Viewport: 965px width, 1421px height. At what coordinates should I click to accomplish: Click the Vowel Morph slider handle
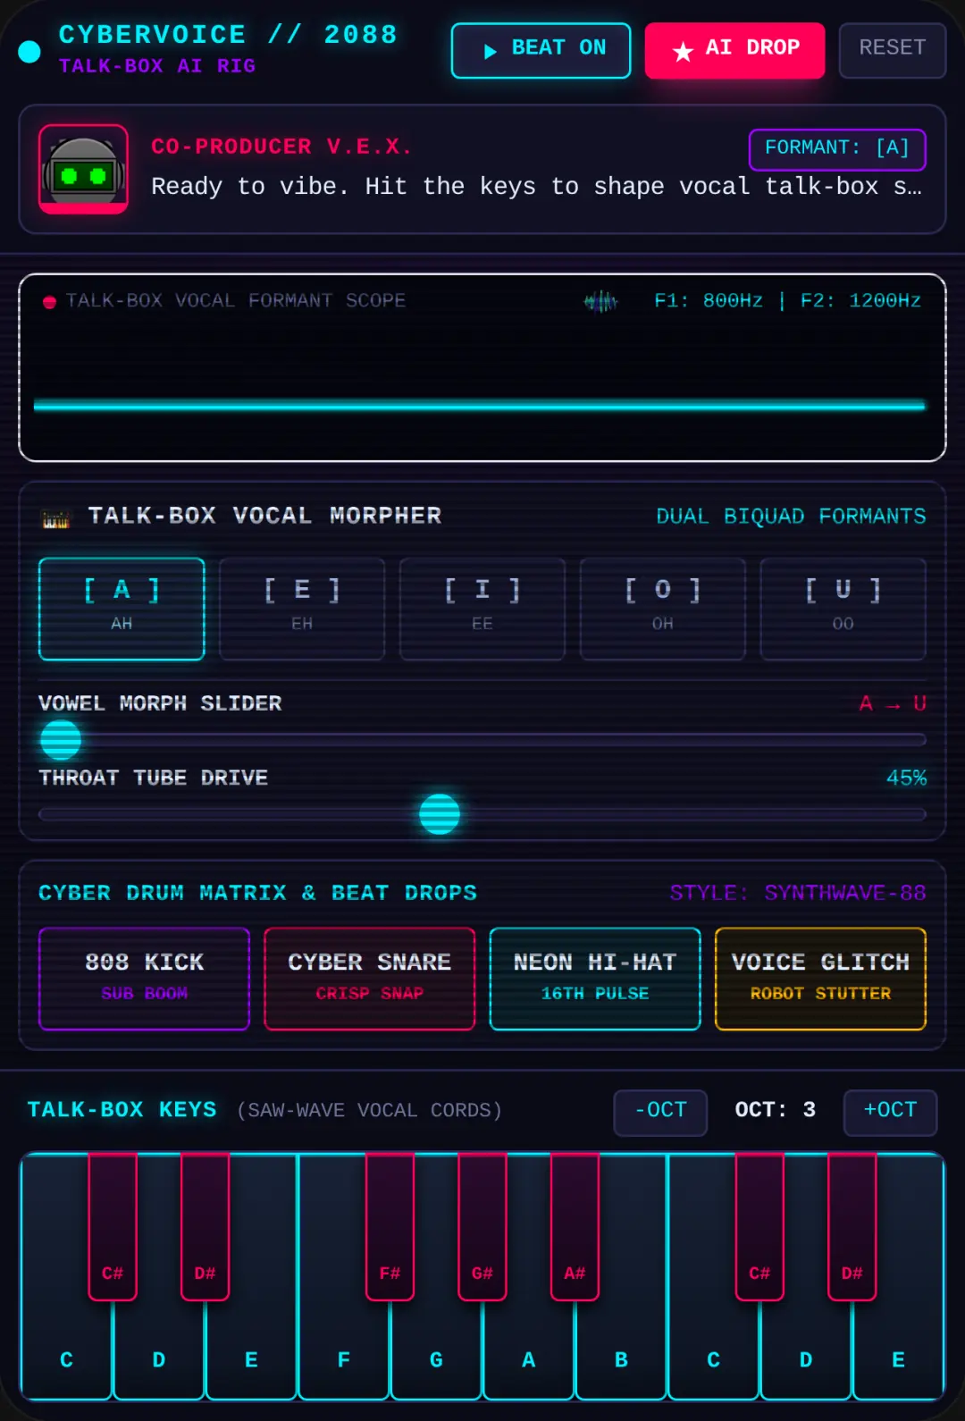(61, 740)
